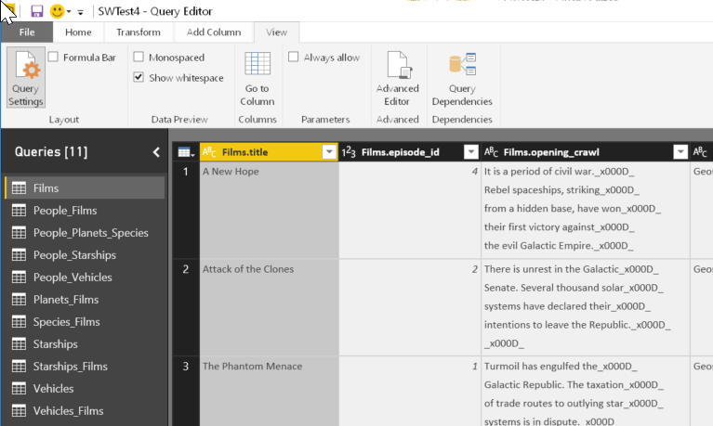The image size is (713, 426).
Task: Click table icon beside People_Starships query
Action: 19,255
